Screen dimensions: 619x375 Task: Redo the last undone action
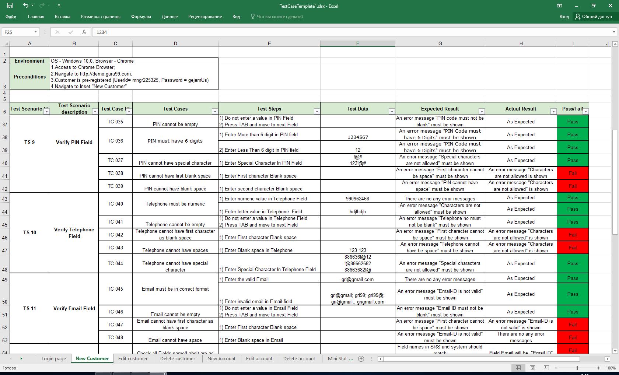(x=42, y=6)
